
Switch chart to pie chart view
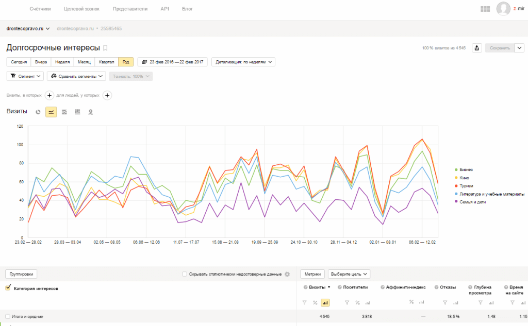point(38,112)
